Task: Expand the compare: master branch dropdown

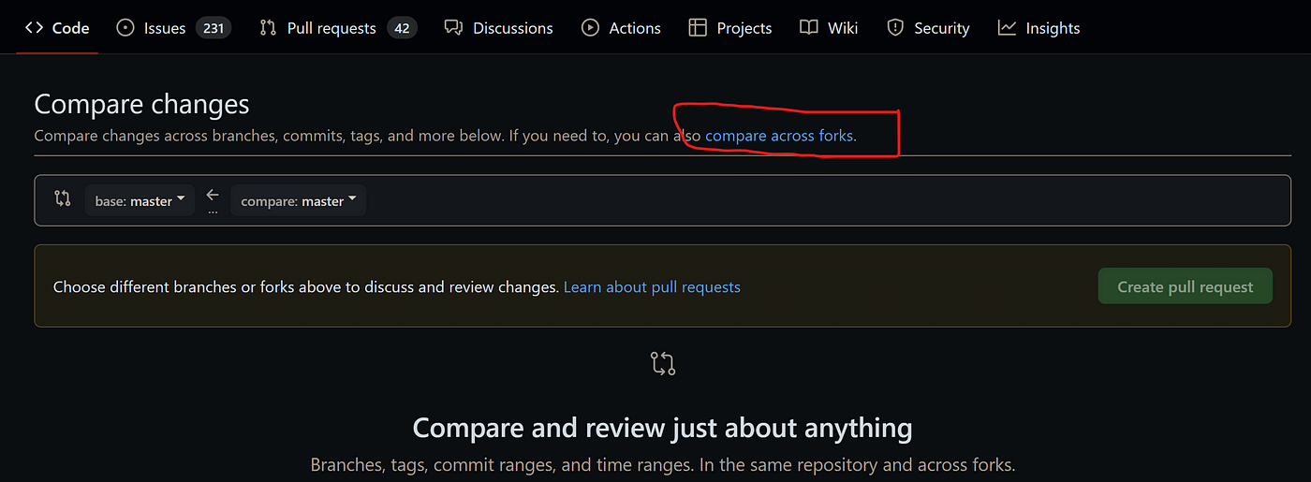Action: coord(298,200)
